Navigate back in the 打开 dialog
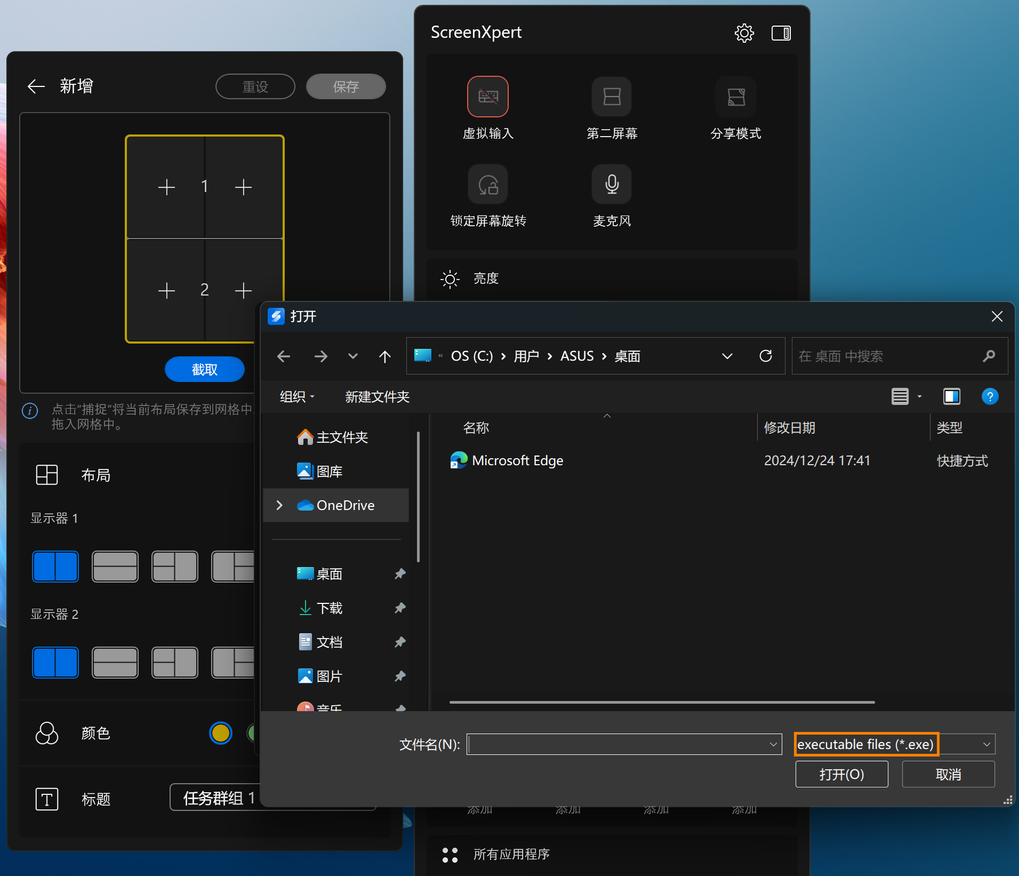Viewport: 1019px width, 876px height. pos(284,356)
